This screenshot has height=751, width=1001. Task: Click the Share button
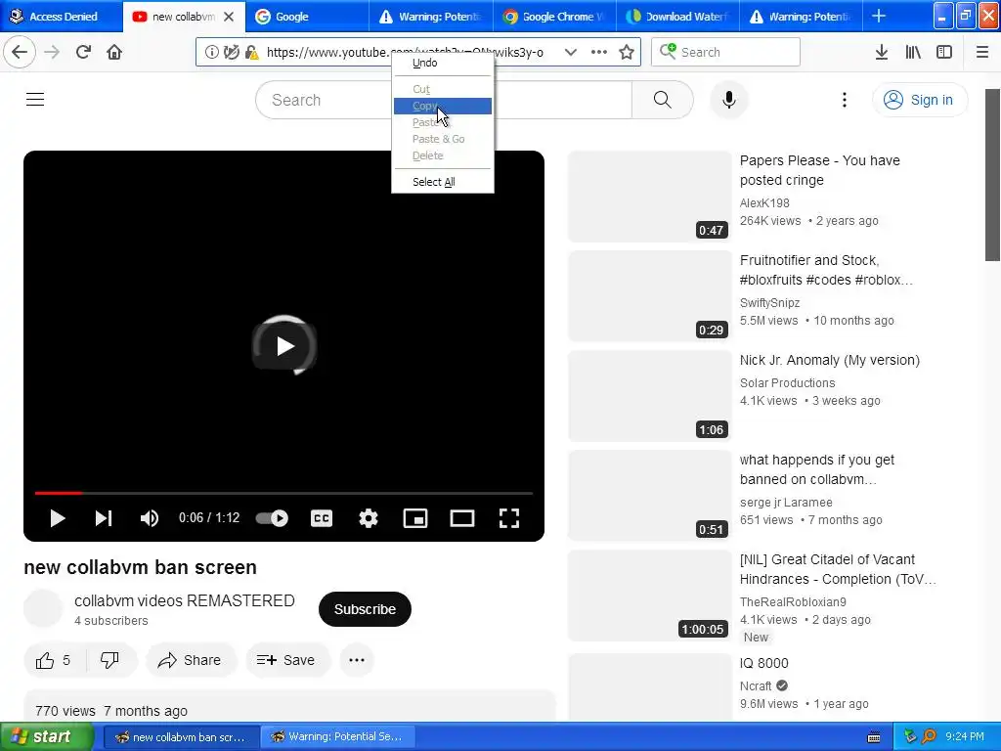click(192, 660)
